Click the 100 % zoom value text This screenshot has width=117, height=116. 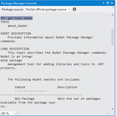point(5,113)
